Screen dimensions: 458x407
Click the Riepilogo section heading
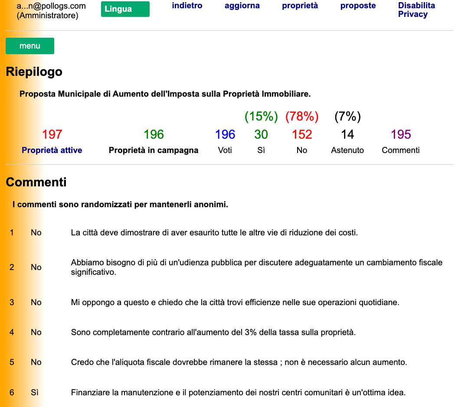click(x=33, y=72)
